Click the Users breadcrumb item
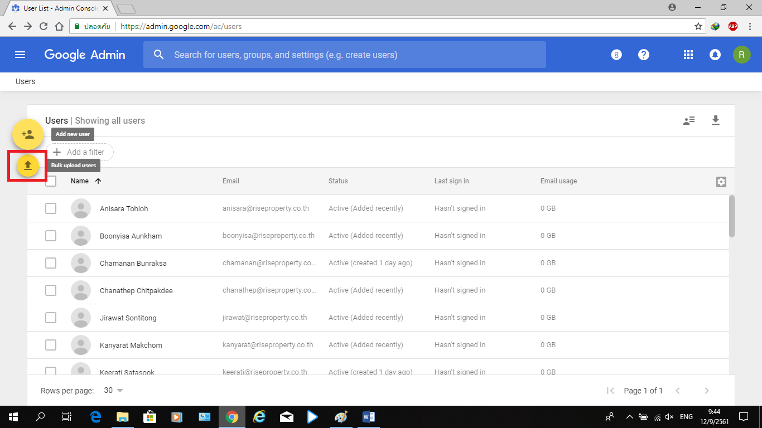This screenshot has width=762, height=428. click(26, 81)
